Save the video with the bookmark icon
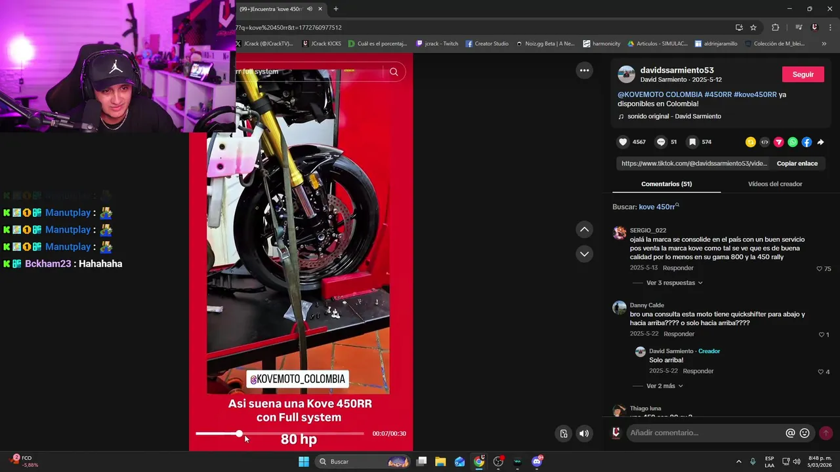Viewport: 840px width, 472px height. click(x=692, y=142)
